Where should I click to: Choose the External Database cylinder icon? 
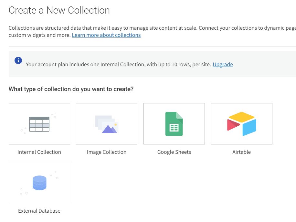click(x=39, y=183)
